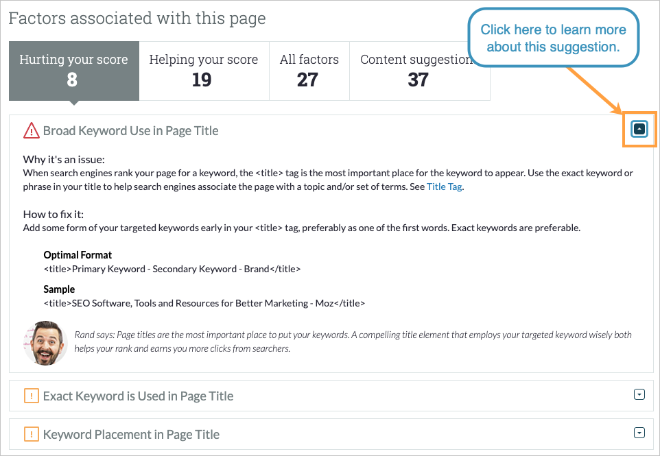
Task: Click the red warning triangle beside Broad Keyword Use
Action: (x=31, y=130)
